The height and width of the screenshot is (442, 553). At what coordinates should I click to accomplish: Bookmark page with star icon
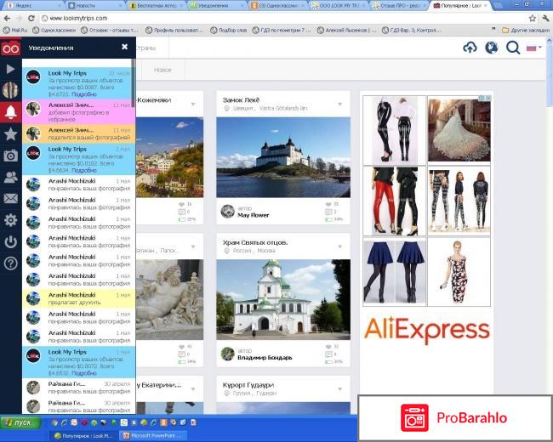pos(533,18)
